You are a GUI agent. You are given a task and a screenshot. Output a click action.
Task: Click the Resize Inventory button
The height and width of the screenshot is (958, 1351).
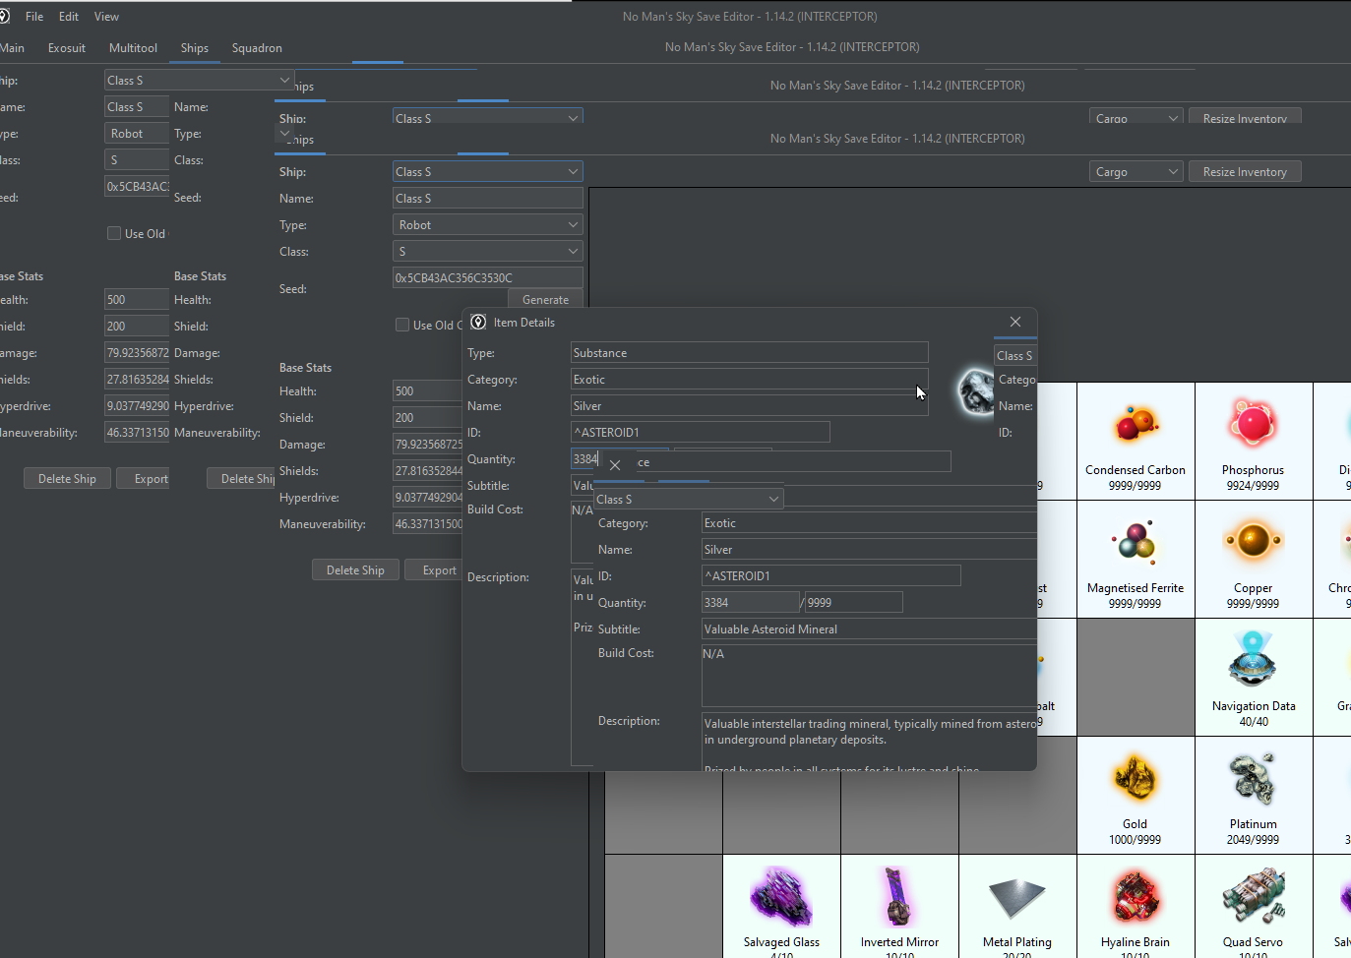coord(1245,171)
